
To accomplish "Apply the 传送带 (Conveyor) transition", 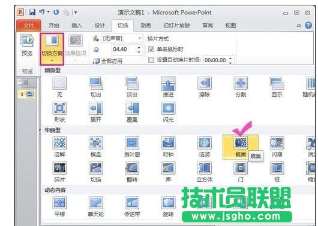I will (132, 207).
